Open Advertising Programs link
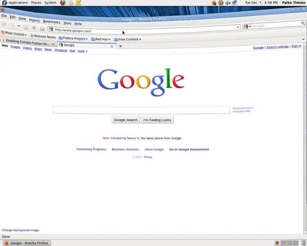The height and width of the screenshot is (246, 307). coord(91,149)
